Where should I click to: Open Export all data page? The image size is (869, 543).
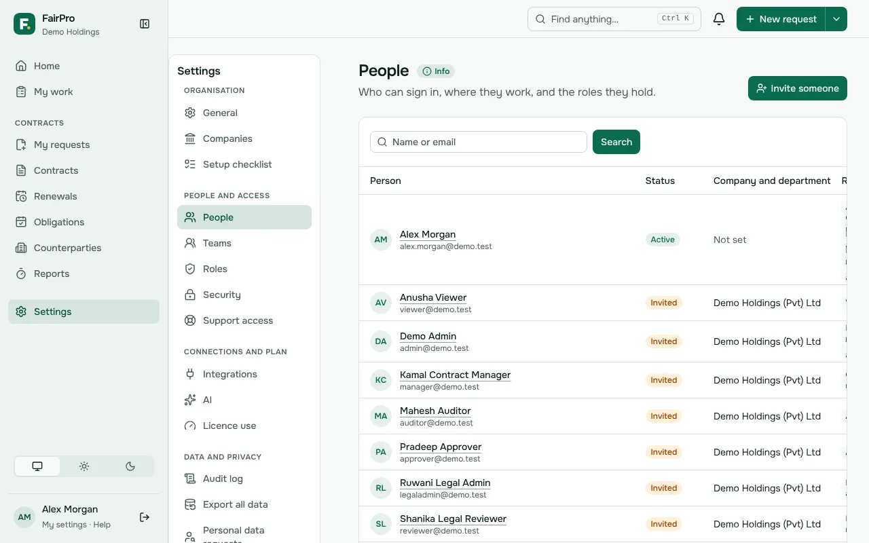click(244, 504)
